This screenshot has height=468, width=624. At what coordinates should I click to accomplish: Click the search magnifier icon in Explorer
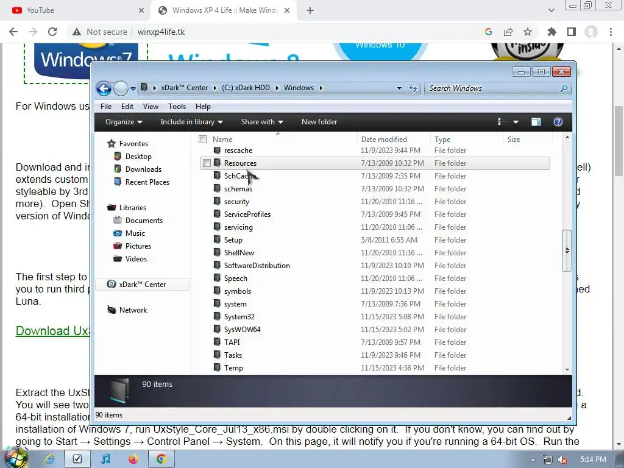click(564, 88)
